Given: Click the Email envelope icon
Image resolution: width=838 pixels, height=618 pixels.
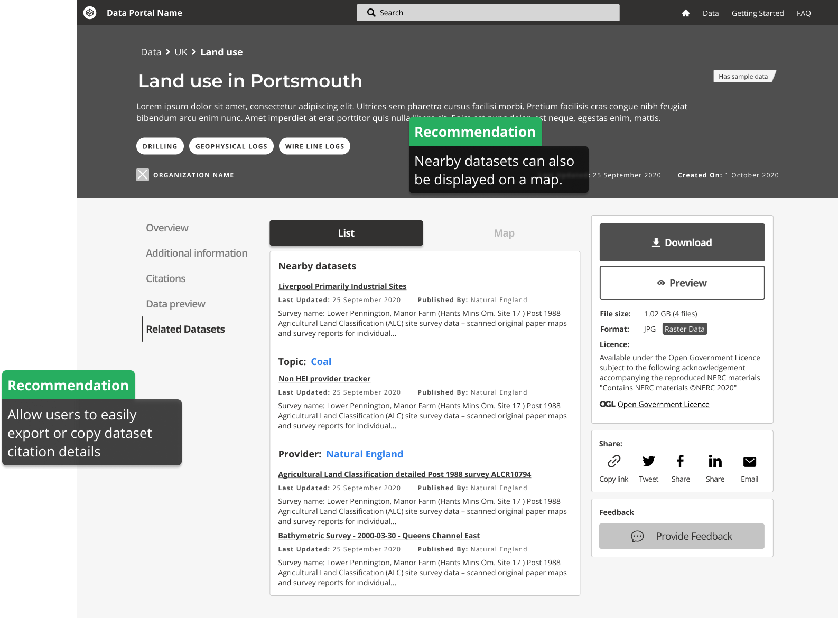Looking at the screenshot, I should [749, 462].
